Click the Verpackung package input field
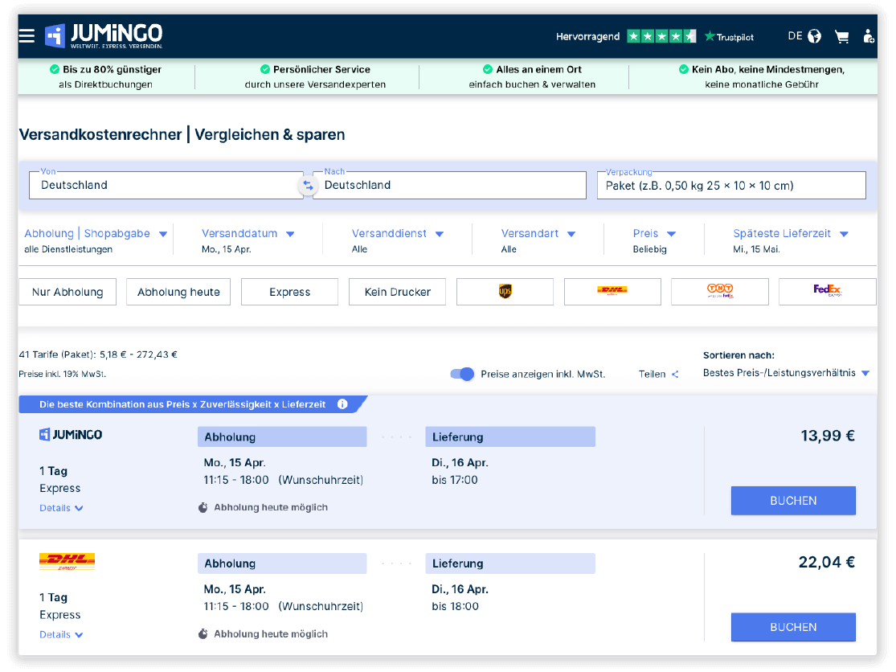The height and width of the screenshot is (672, 896). tap(730, 186)
